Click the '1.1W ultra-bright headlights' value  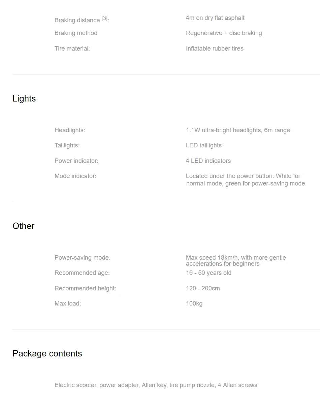pos(238,130)
